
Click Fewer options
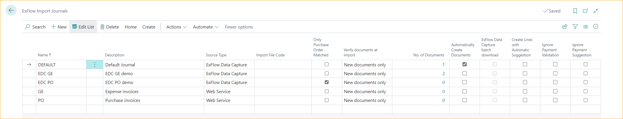(239, 27)
